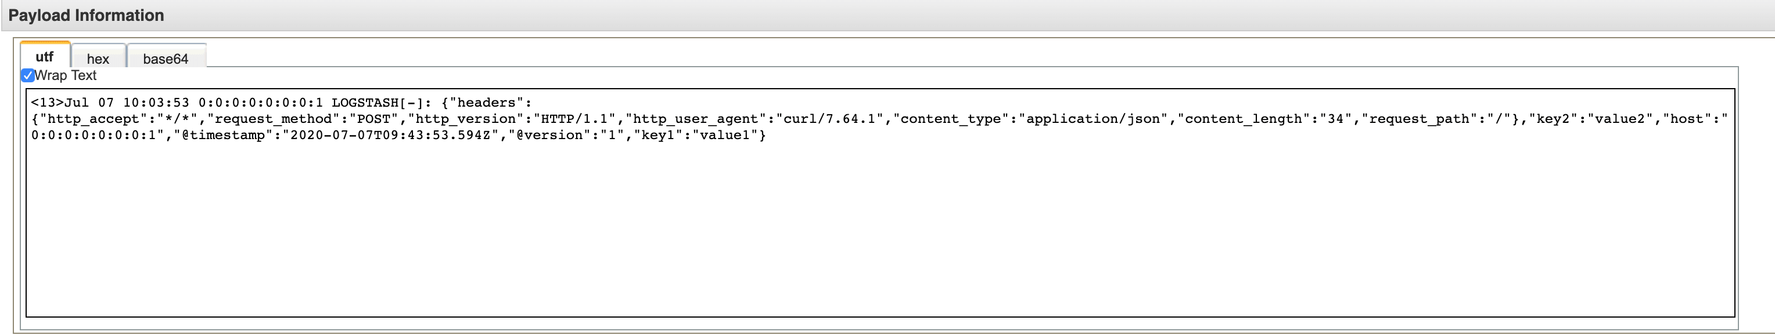Click the "headers" key in payload

(486, 103)
